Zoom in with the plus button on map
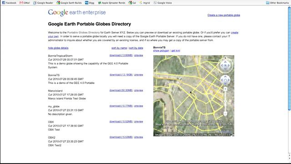 [225, 89]
